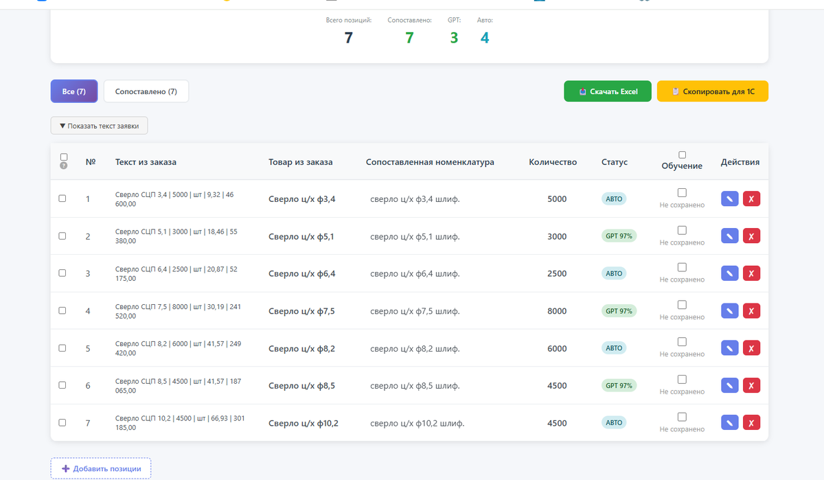Edit row 3 Сверло ц/х ф6,4
824x480 pixels.
pyautogui.click(x=730, y=273)
